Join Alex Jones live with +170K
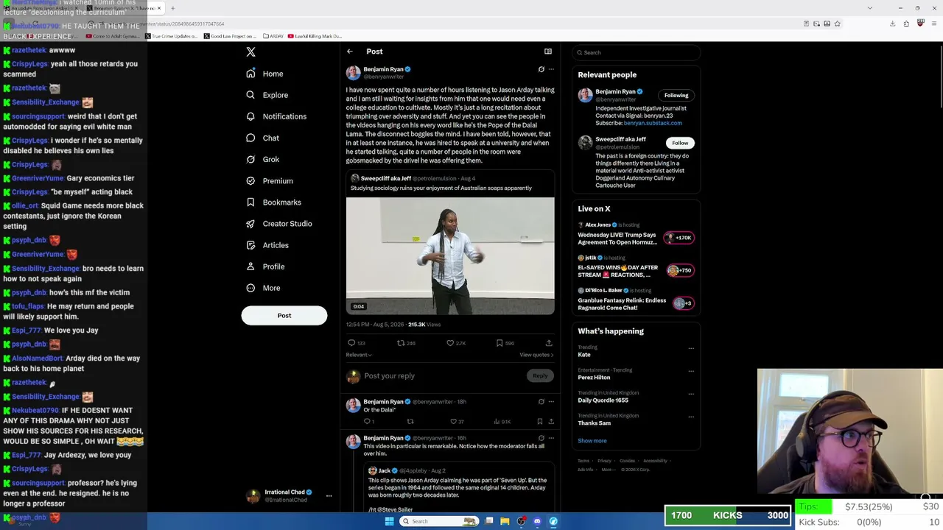The image size is (943, 530). tap(679, 238)
